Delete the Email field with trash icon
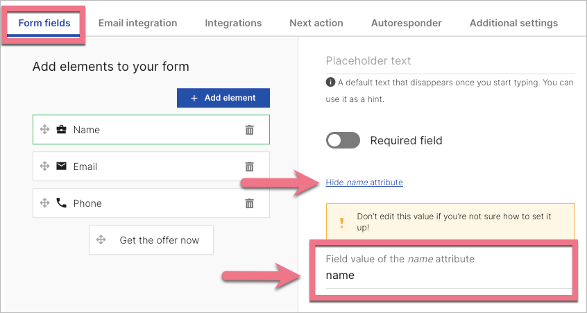The width and height of the screenshot is (587, 313). (250, 167)
